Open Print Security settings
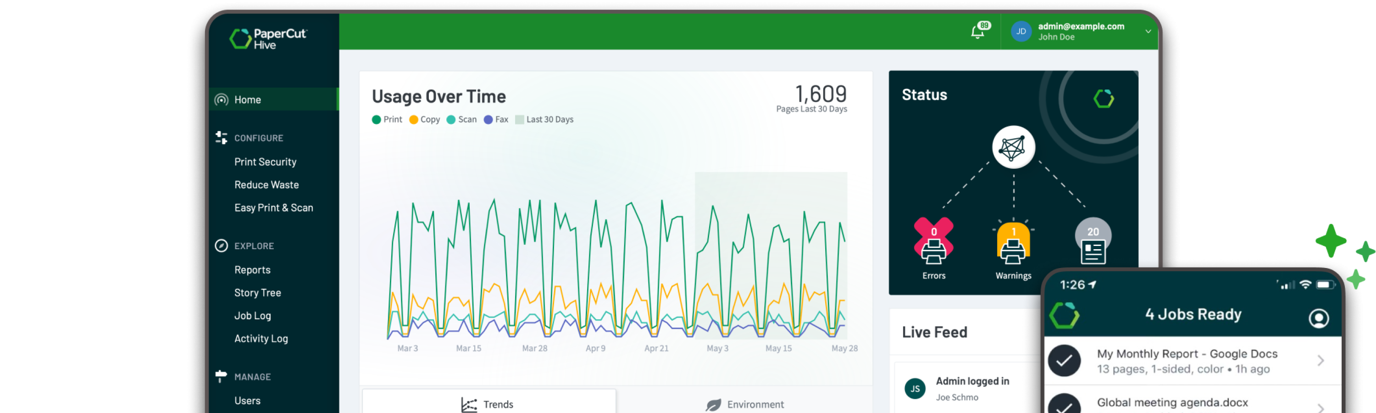 [x=265, y=162]
